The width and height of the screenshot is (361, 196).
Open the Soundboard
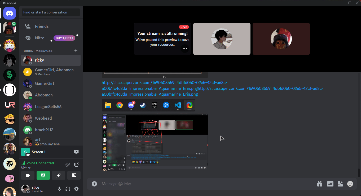pos(74,175)
